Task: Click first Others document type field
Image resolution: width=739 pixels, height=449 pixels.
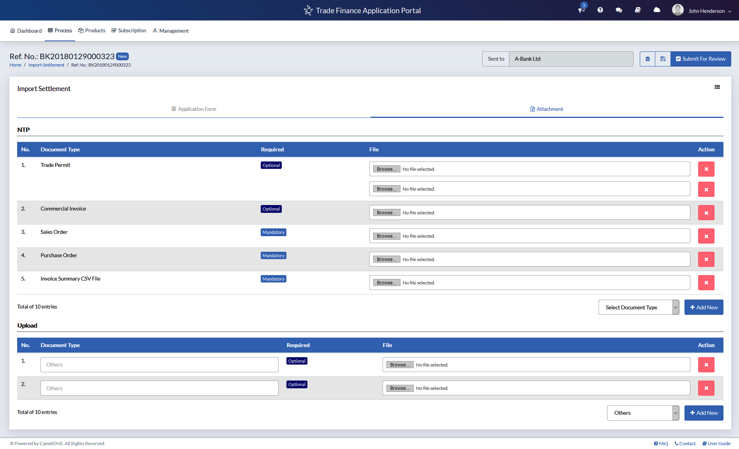Action: 159,365
